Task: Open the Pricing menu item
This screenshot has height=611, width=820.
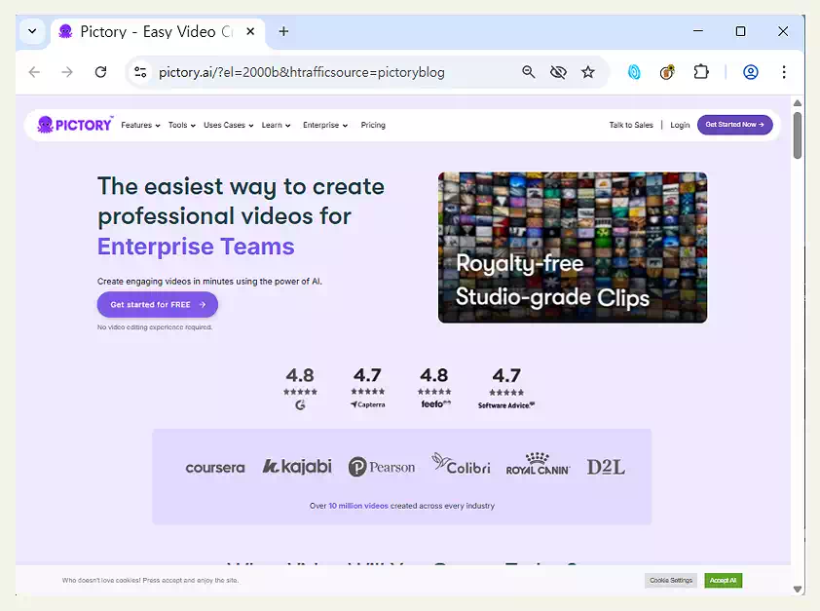Action: pos(373,126)
